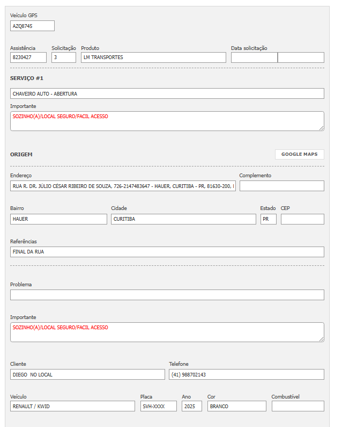The image size is (342, 427).
Task: Click the empty Complemento field
Action: coord(281,186)
